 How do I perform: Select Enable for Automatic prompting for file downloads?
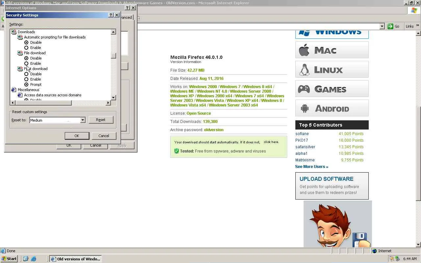pyautogui.click(x=26, y=48)
